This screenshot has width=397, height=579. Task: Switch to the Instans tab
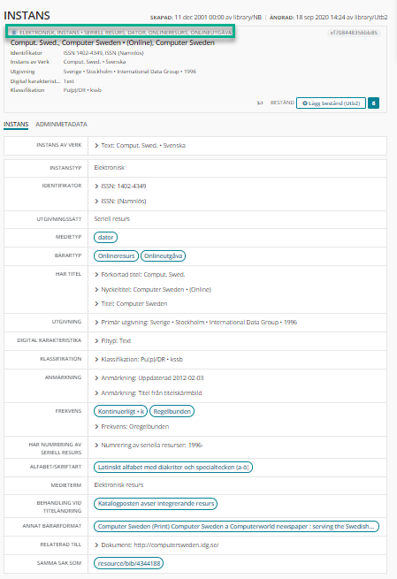16,125
